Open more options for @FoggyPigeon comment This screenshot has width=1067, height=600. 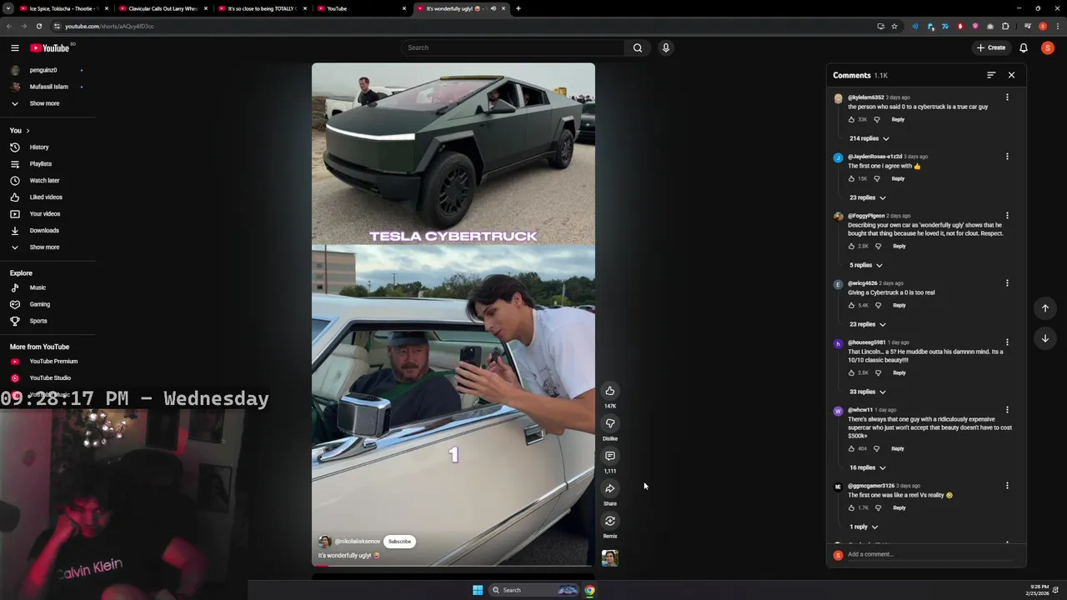point(1007,216)
